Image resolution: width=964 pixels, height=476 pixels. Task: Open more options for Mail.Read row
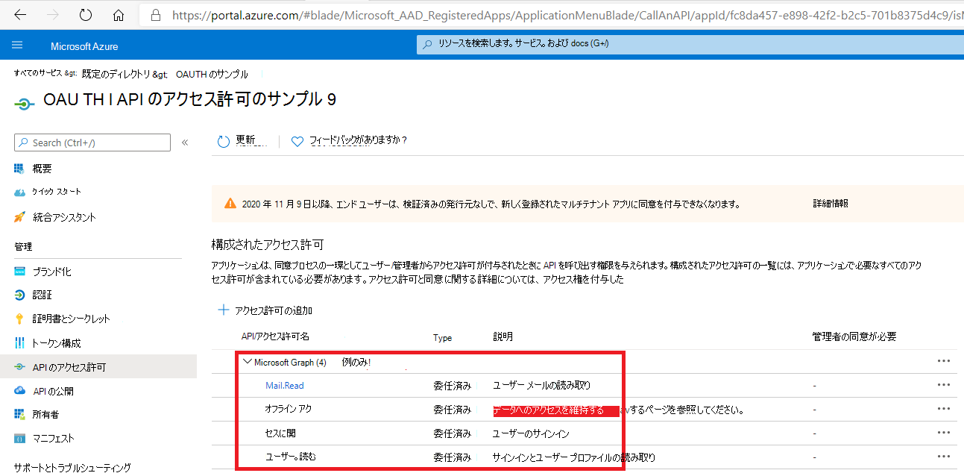pos(944,385)
